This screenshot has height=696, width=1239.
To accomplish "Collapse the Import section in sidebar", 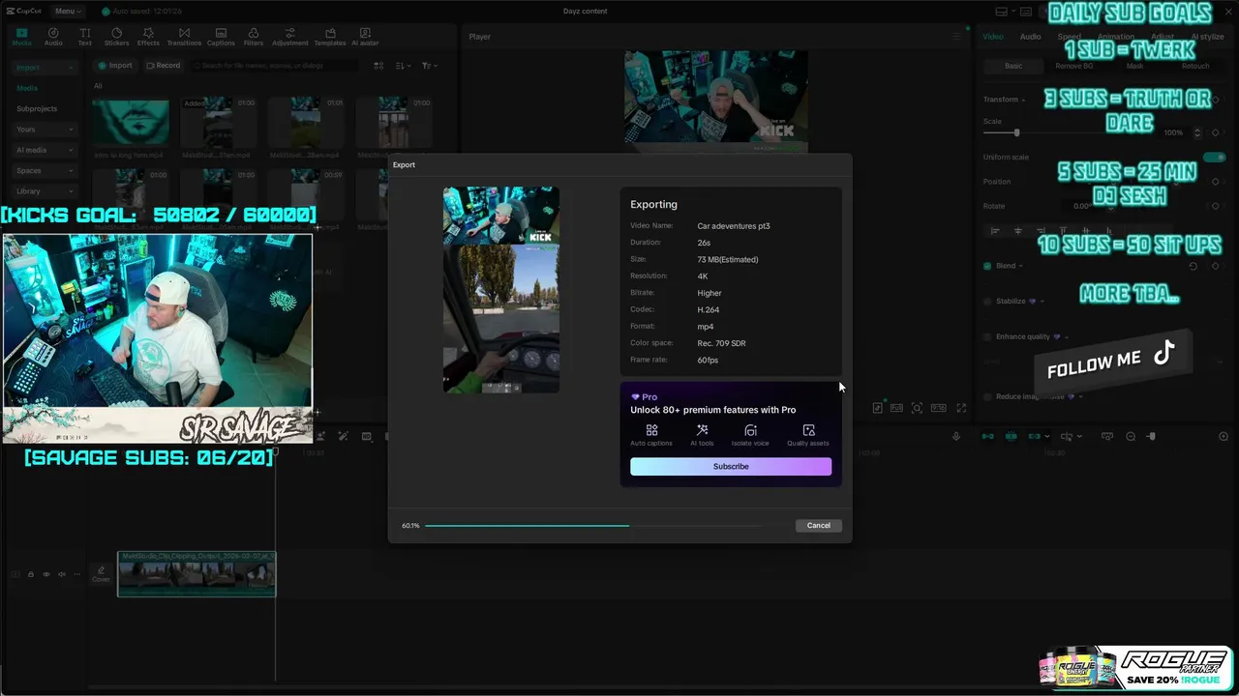I will pyautogui.click(x=44, y=68).
